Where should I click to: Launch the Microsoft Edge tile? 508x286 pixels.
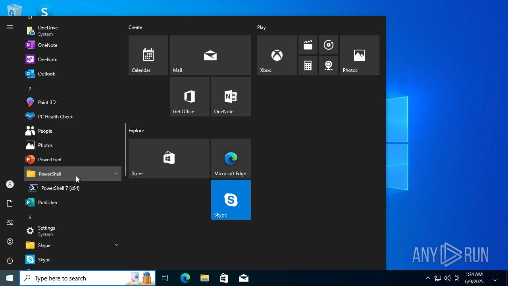(x=231, y=158)
